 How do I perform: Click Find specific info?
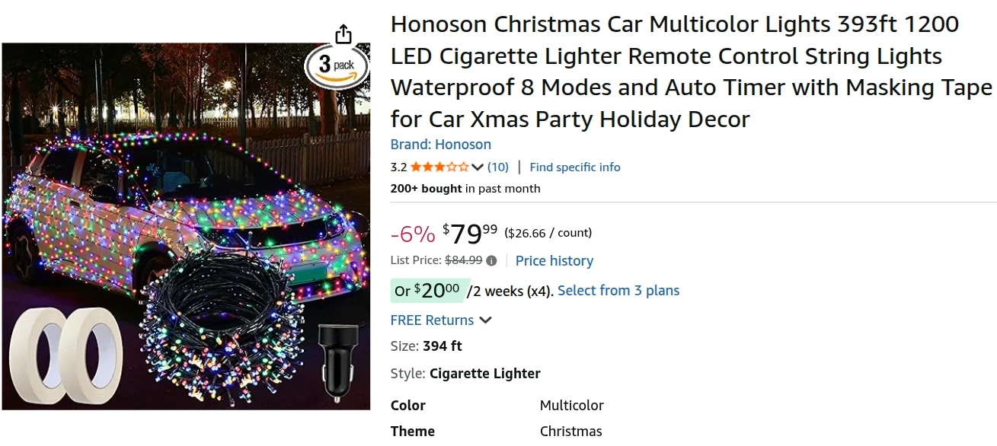[x=575, y=167]
